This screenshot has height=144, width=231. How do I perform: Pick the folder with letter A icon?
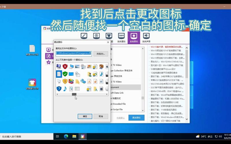click(95, 89)
